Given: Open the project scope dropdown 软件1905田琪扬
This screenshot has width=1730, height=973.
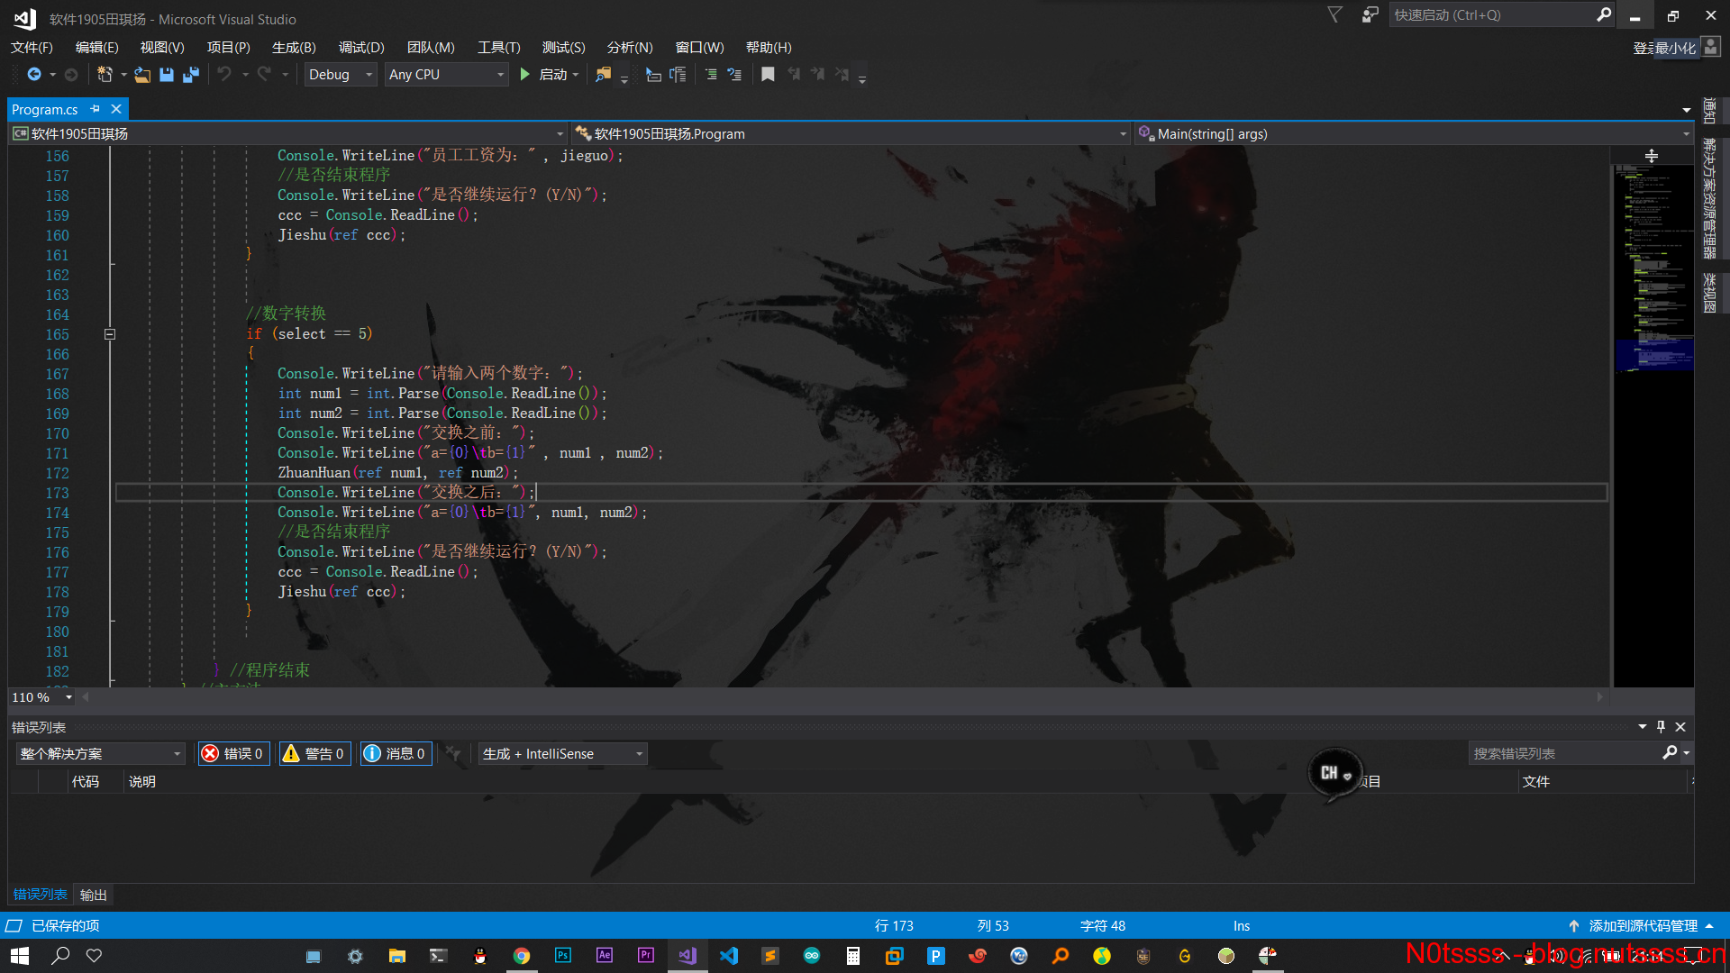Looking at the screenshot, I should tap(288, 133).
